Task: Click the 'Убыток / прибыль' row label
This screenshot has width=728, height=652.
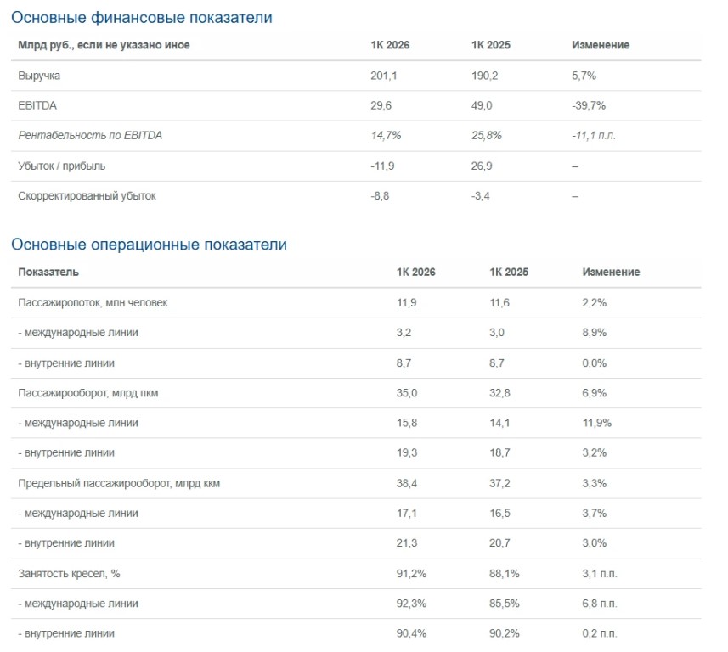Action: tap(62, 166)
